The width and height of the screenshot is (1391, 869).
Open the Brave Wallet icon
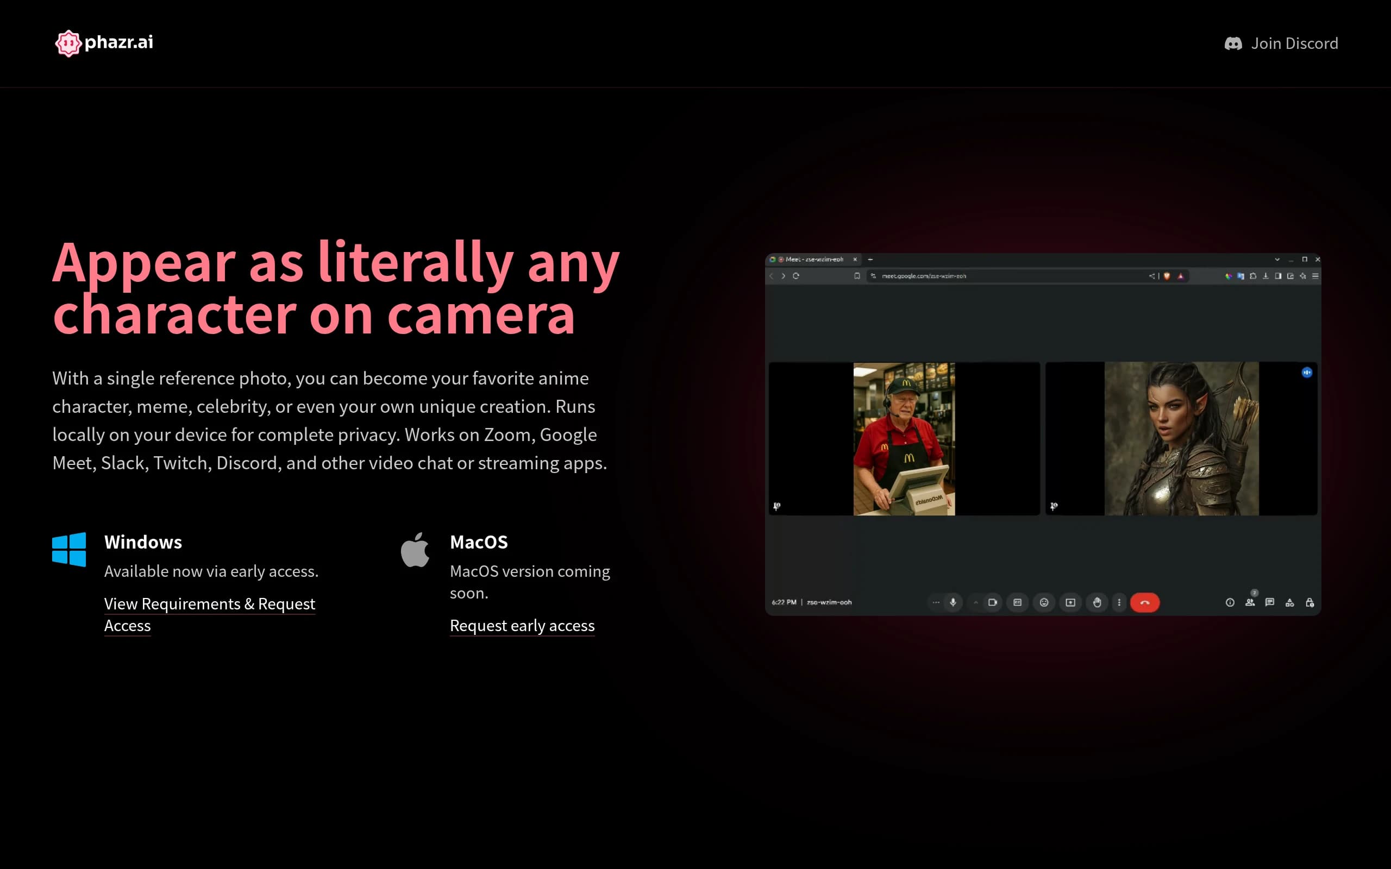coord(1290,276)
